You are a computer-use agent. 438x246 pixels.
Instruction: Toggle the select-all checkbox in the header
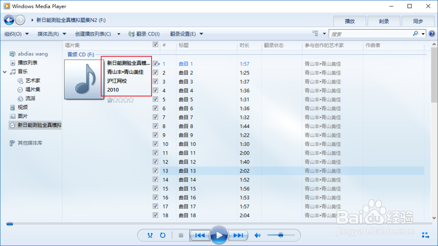pos(155,45)
